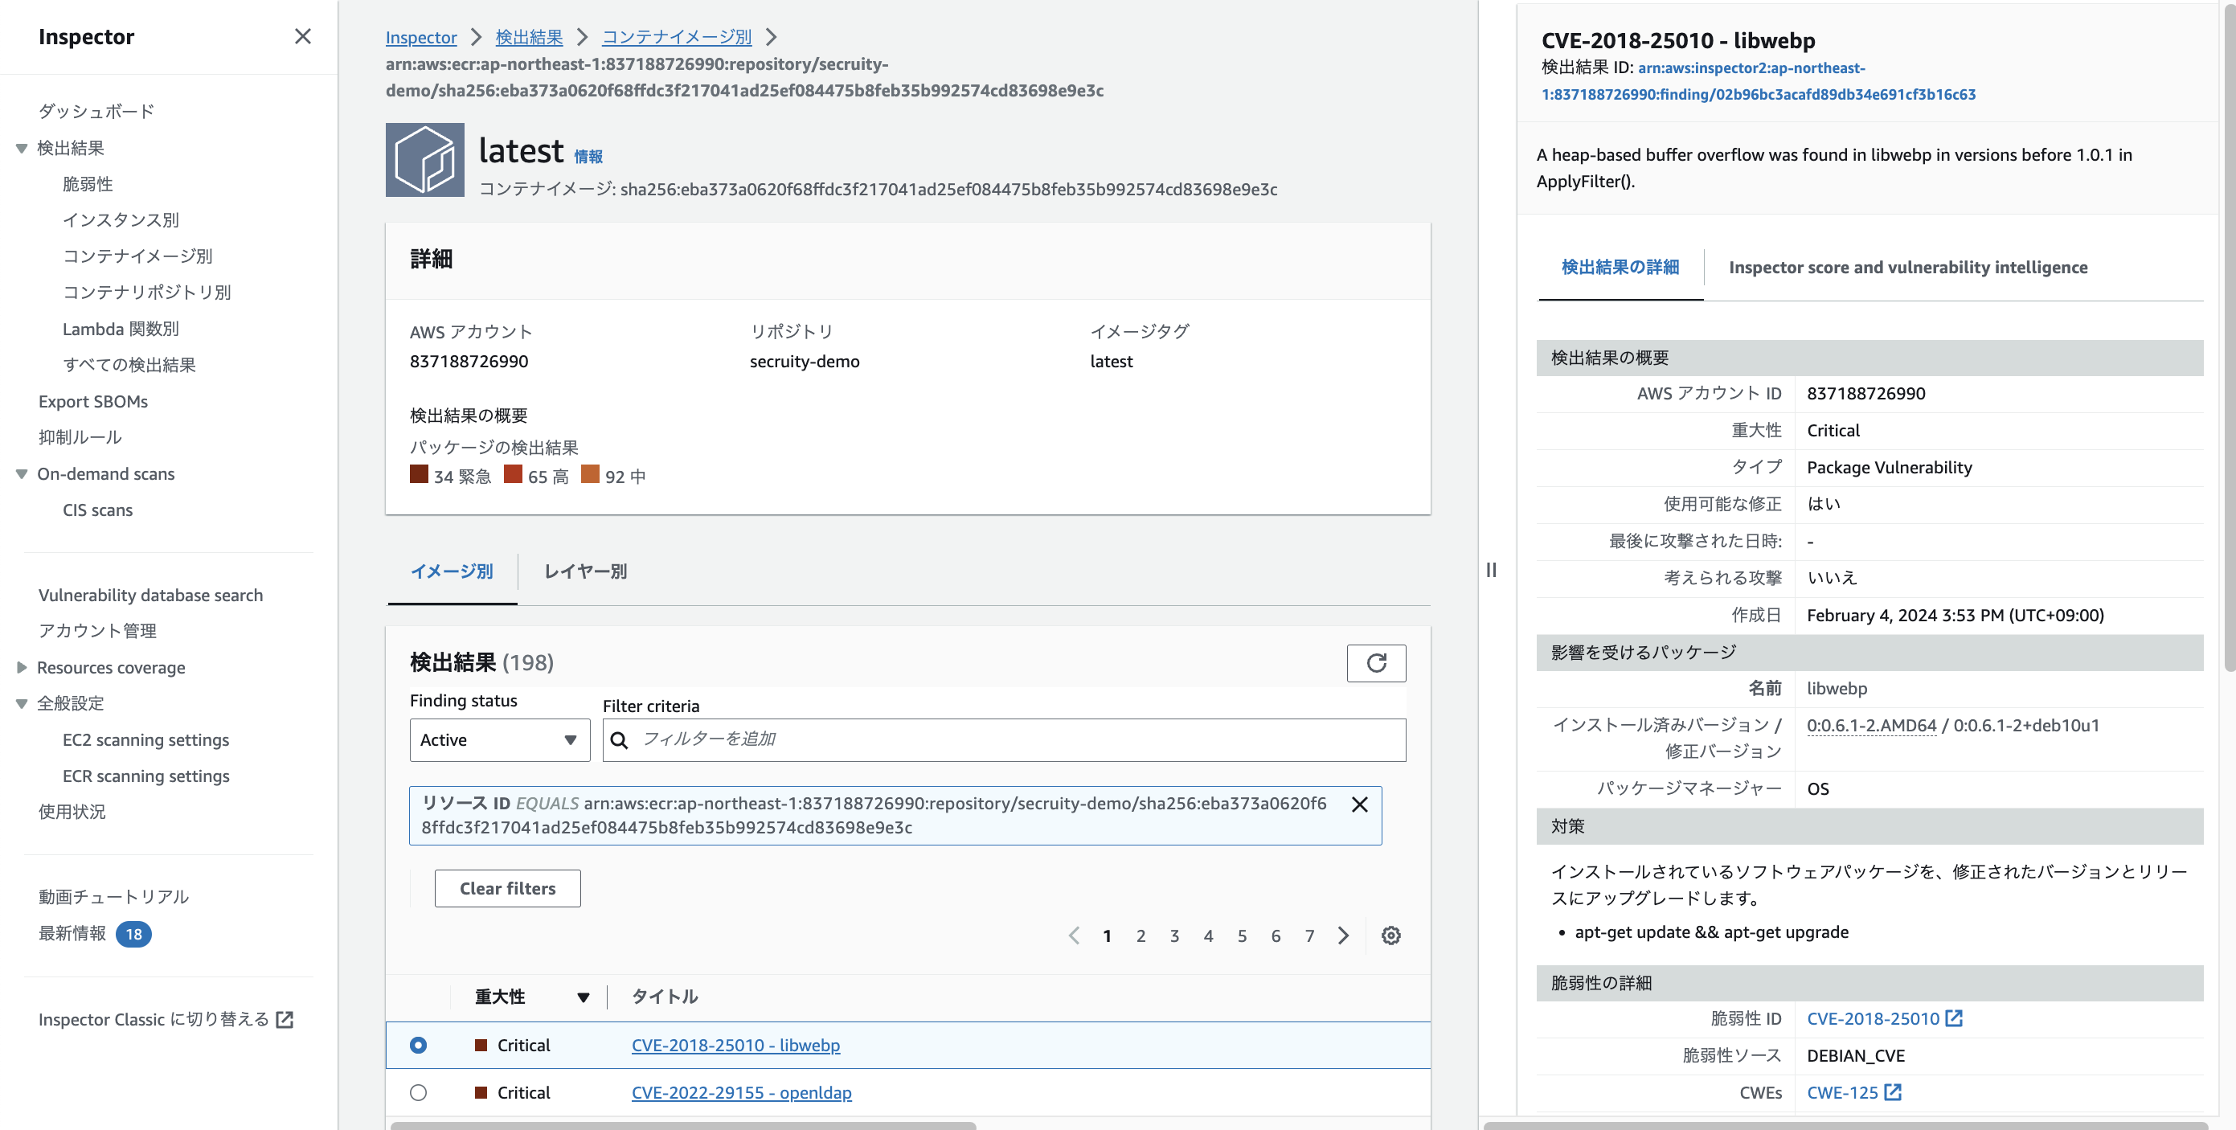2236x1130 pixels.
Task: Click the search magnifier in filter criteria
Action: click(619, 740)
